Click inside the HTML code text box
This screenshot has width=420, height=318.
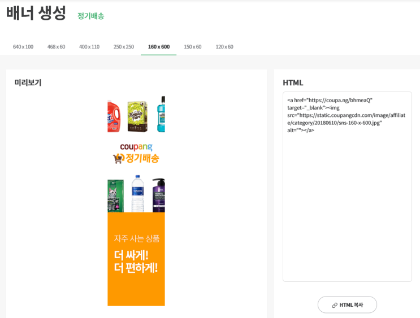347,186
